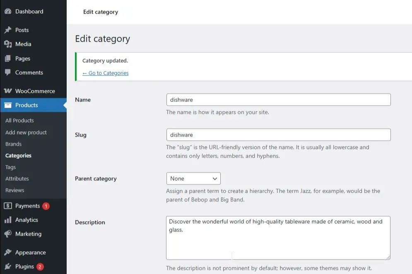Image resolution: width=412 pixels, height=274 pixels.
Task: Open the Dashboard via its speedometer icon
Action: pyautogui.click(x=9, y=11)
